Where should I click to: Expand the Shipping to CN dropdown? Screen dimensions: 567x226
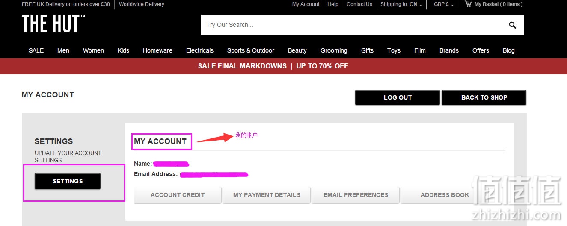(x=401, y=4)
